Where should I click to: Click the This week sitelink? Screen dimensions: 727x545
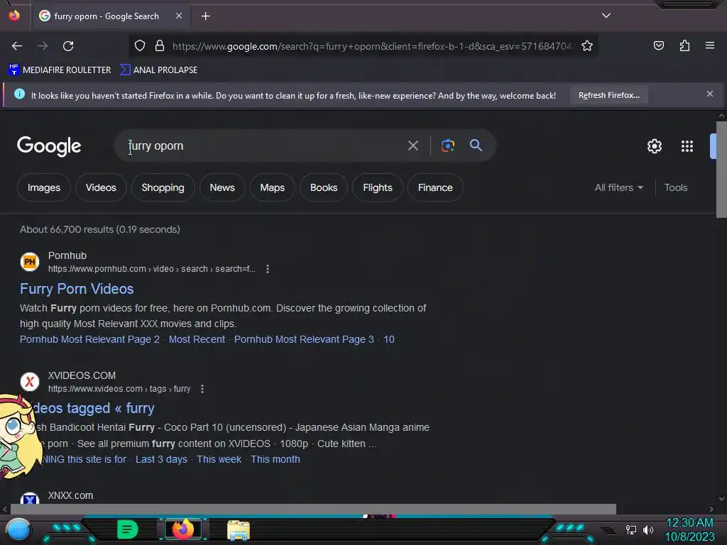click(219, 459)
